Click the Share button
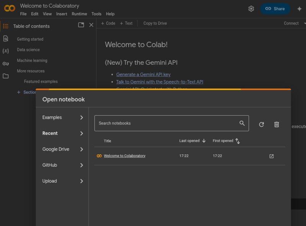This screenshot has width=306, height=226. [275, 8]
